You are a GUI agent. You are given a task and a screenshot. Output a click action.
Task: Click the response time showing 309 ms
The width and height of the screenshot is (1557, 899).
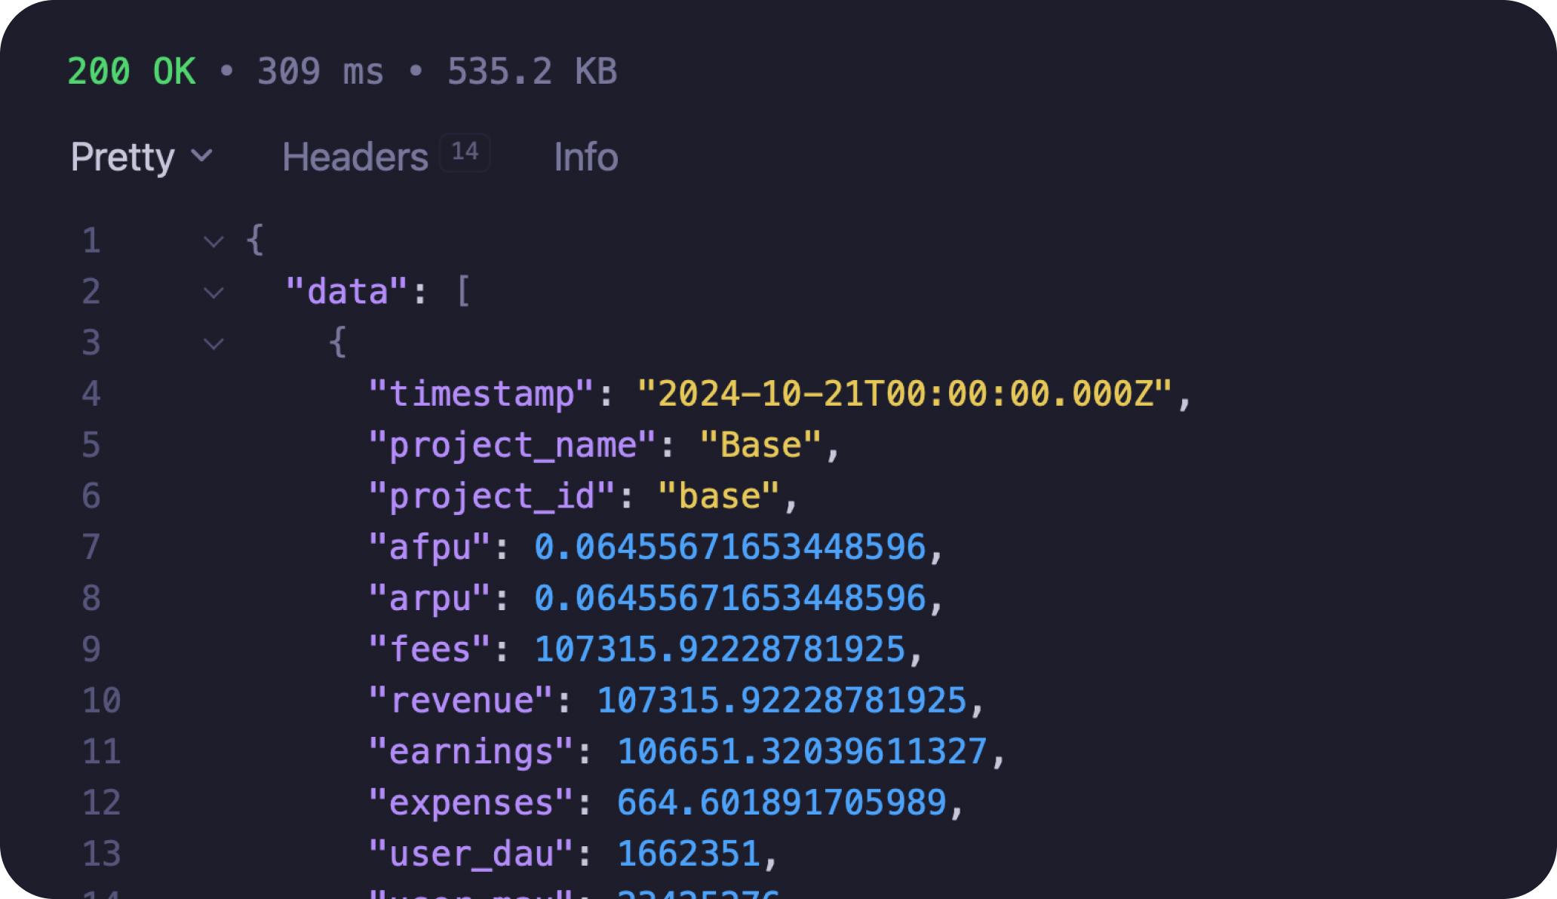321,70
